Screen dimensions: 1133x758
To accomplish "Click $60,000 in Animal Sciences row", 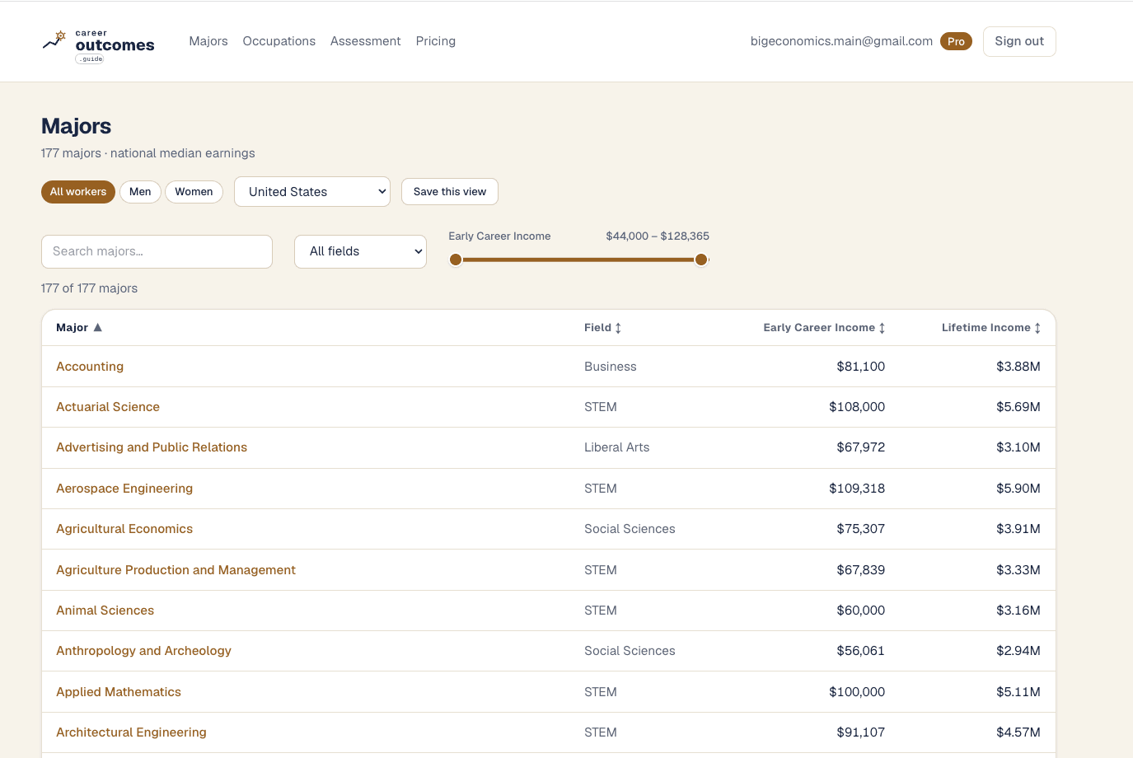I will tap(860, 611).
